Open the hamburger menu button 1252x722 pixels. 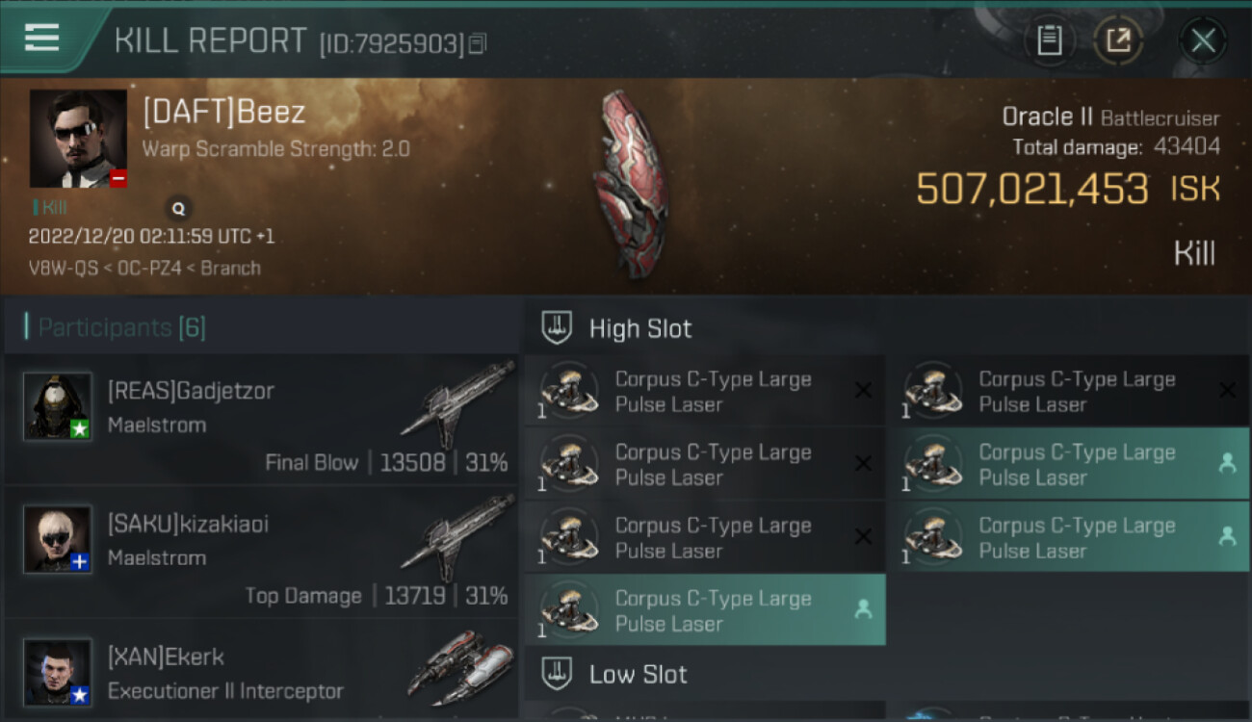[41, 38]
